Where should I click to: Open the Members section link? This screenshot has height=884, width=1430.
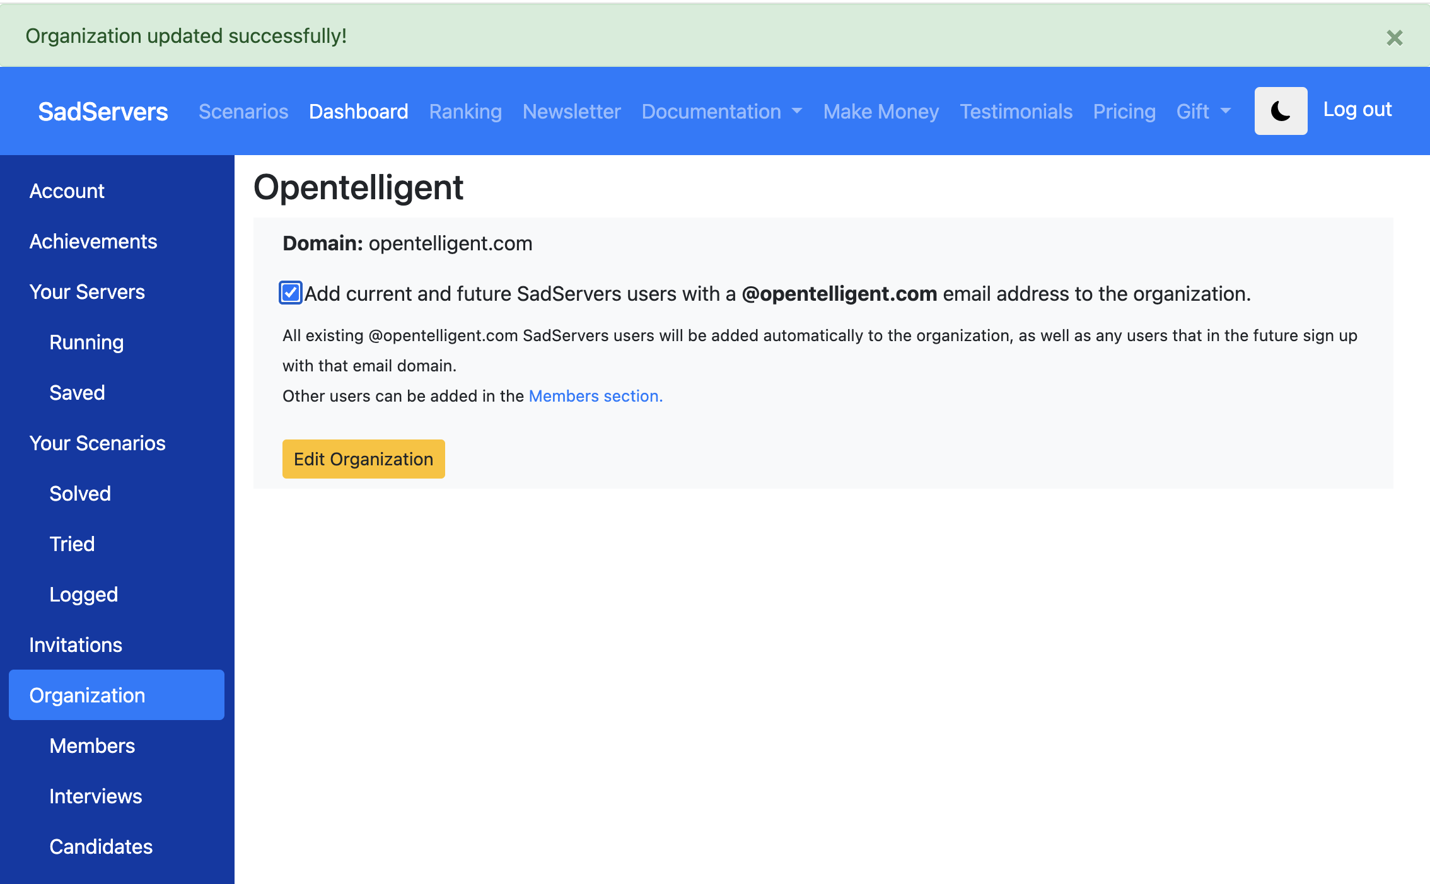coord(595,396)
